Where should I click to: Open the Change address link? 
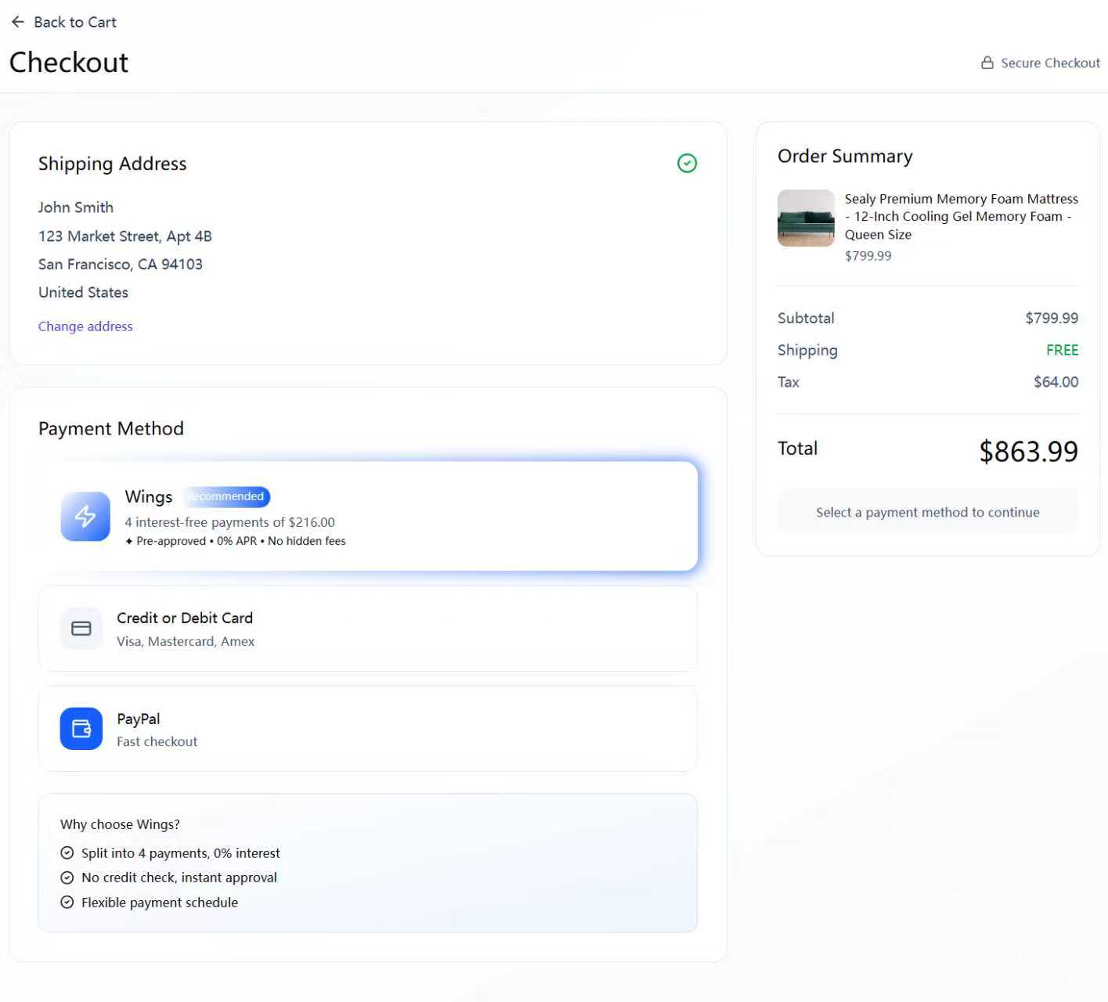click(85, 326)
